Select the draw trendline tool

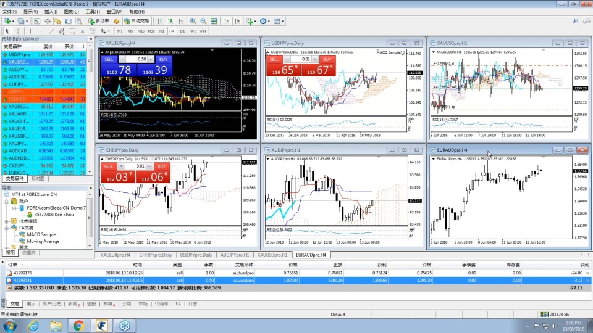pyautogui.click(x=51, y=31)
